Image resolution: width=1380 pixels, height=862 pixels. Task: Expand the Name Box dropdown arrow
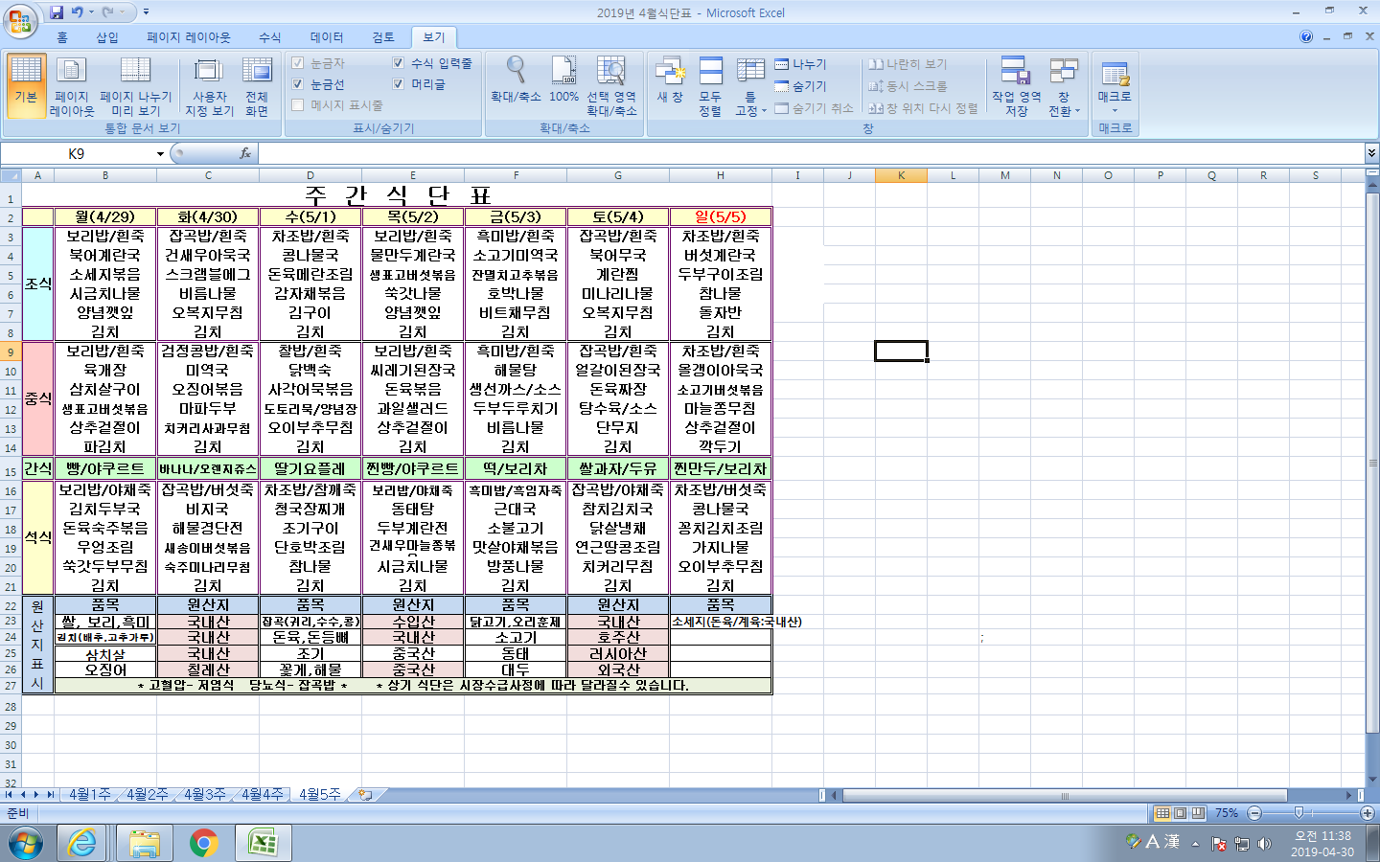(x=160, y=154)
